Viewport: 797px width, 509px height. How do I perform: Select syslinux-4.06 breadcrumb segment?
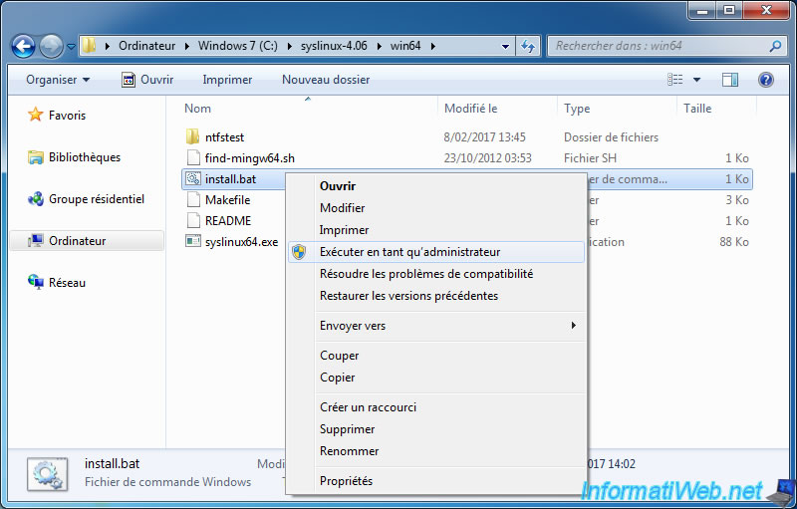pos(334,46)
